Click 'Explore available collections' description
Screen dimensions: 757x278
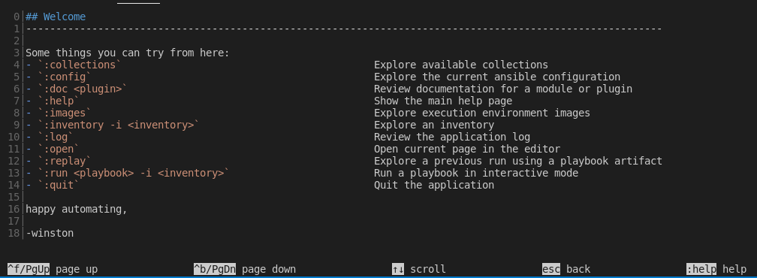pyautogui.click(x=461, y=65)
